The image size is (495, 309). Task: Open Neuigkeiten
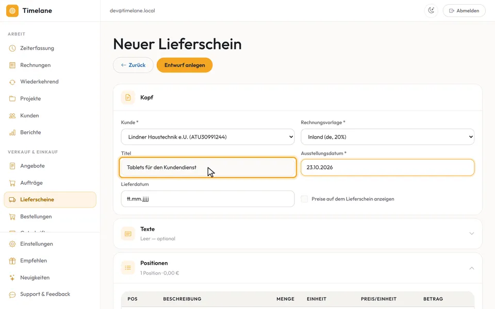(50, 278)
